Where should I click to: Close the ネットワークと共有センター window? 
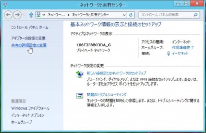pos(197,3)
